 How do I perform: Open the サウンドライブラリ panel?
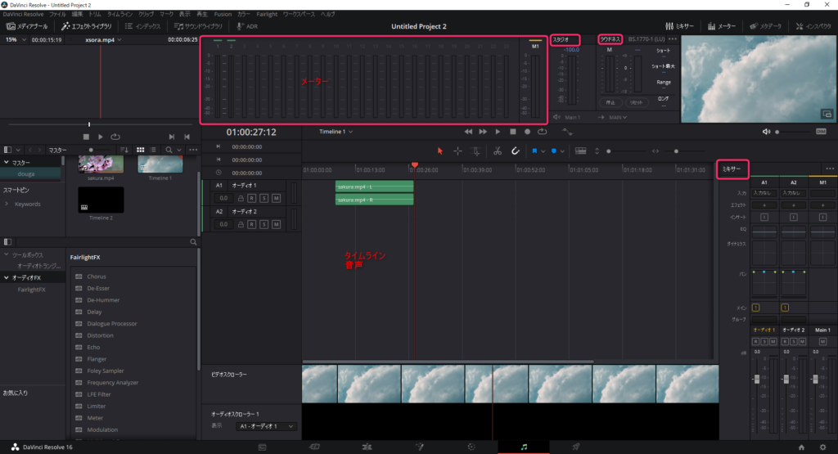click(x=198, y=26)
